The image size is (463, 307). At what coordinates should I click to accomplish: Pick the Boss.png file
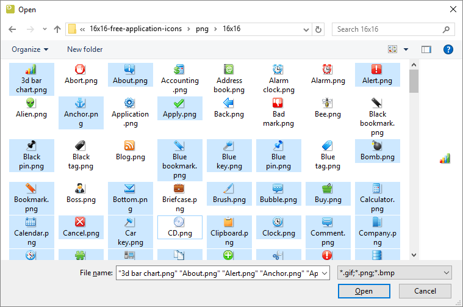click(81, 188)
